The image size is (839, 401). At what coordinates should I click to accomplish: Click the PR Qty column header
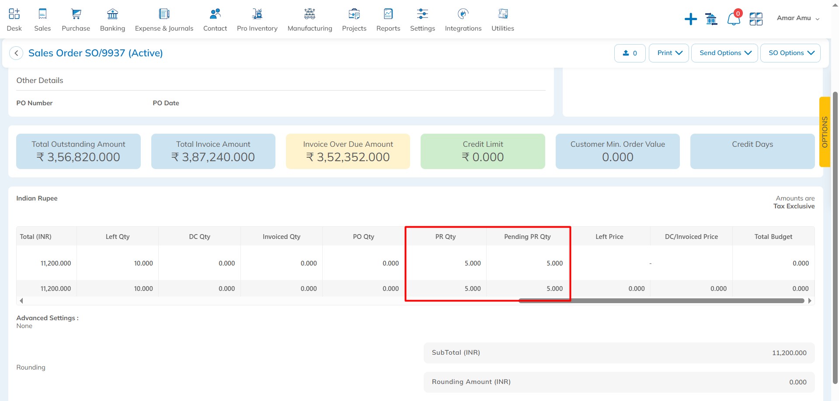tap(446, 236)
